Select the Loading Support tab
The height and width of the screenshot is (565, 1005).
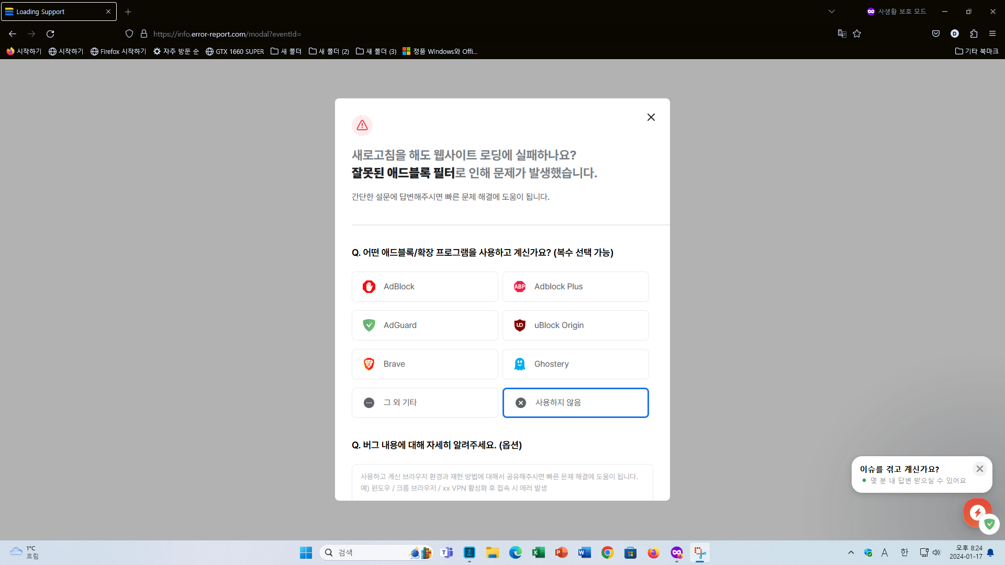point(59,12)
